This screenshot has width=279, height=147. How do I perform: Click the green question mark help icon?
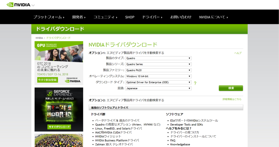pyautogui.click(x=195, y=83)
